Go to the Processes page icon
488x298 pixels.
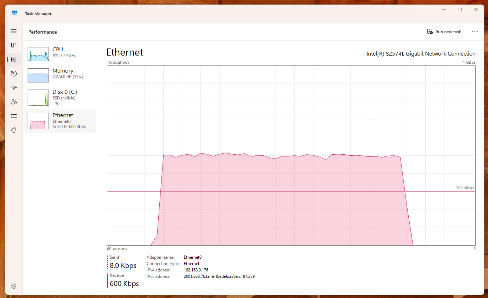(x=14, y=45)
